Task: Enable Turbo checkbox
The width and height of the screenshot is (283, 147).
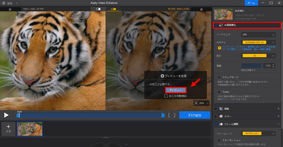Action: 219,92
